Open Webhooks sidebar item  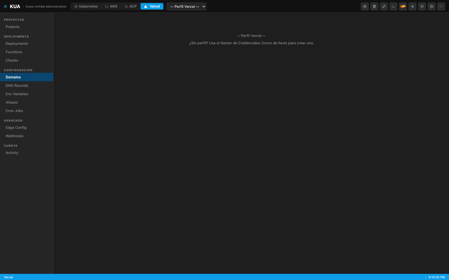26,136
